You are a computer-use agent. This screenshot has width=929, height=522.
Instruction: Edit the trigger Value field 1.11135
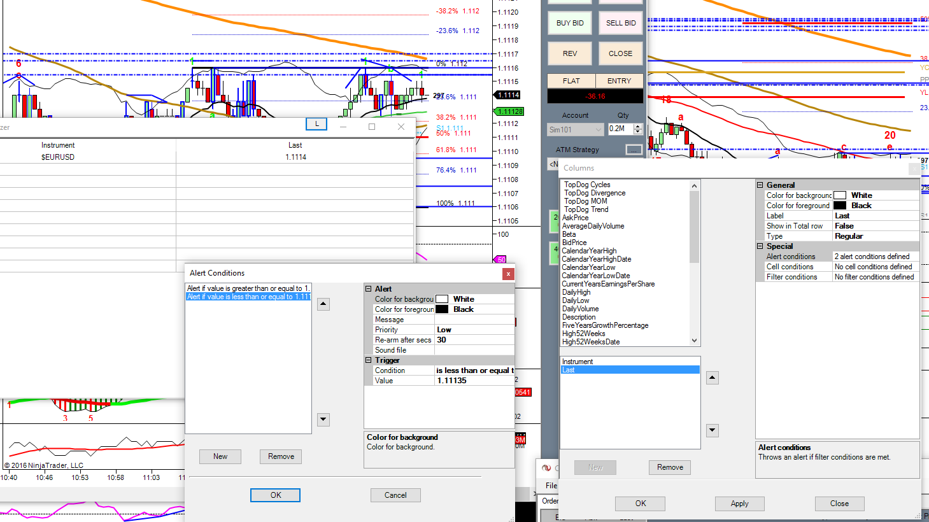pos(474,381)
